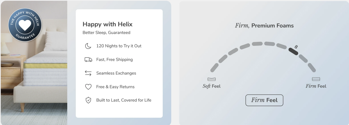This screenshot has width=349, height=125.
Task: Click the 120 Nights to Try it Out text
Action: tap(119, 46)
